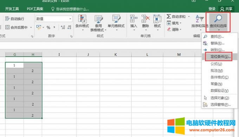Click the 插入 insert cells icon

pos(134,19)
